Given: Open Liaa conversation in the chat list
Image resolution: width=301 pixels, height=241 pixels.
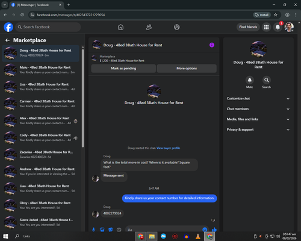Looking at the screenshot, I should pos(40,189).
